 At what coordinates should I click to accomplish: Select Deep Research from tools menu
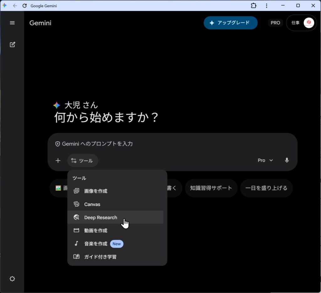click(100, 217)
